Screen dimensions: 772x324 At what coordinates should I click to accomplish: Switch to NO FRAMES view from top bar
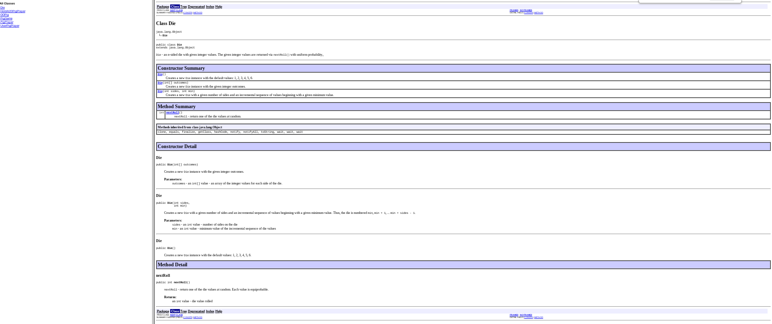(526, 10)
